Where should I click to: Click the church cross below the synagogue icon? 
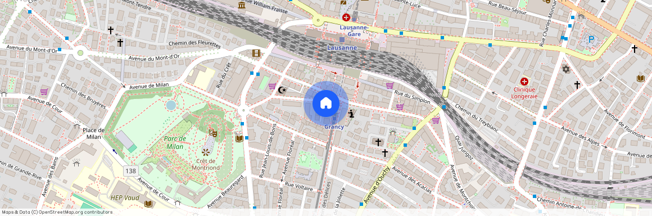coord(577,85)
